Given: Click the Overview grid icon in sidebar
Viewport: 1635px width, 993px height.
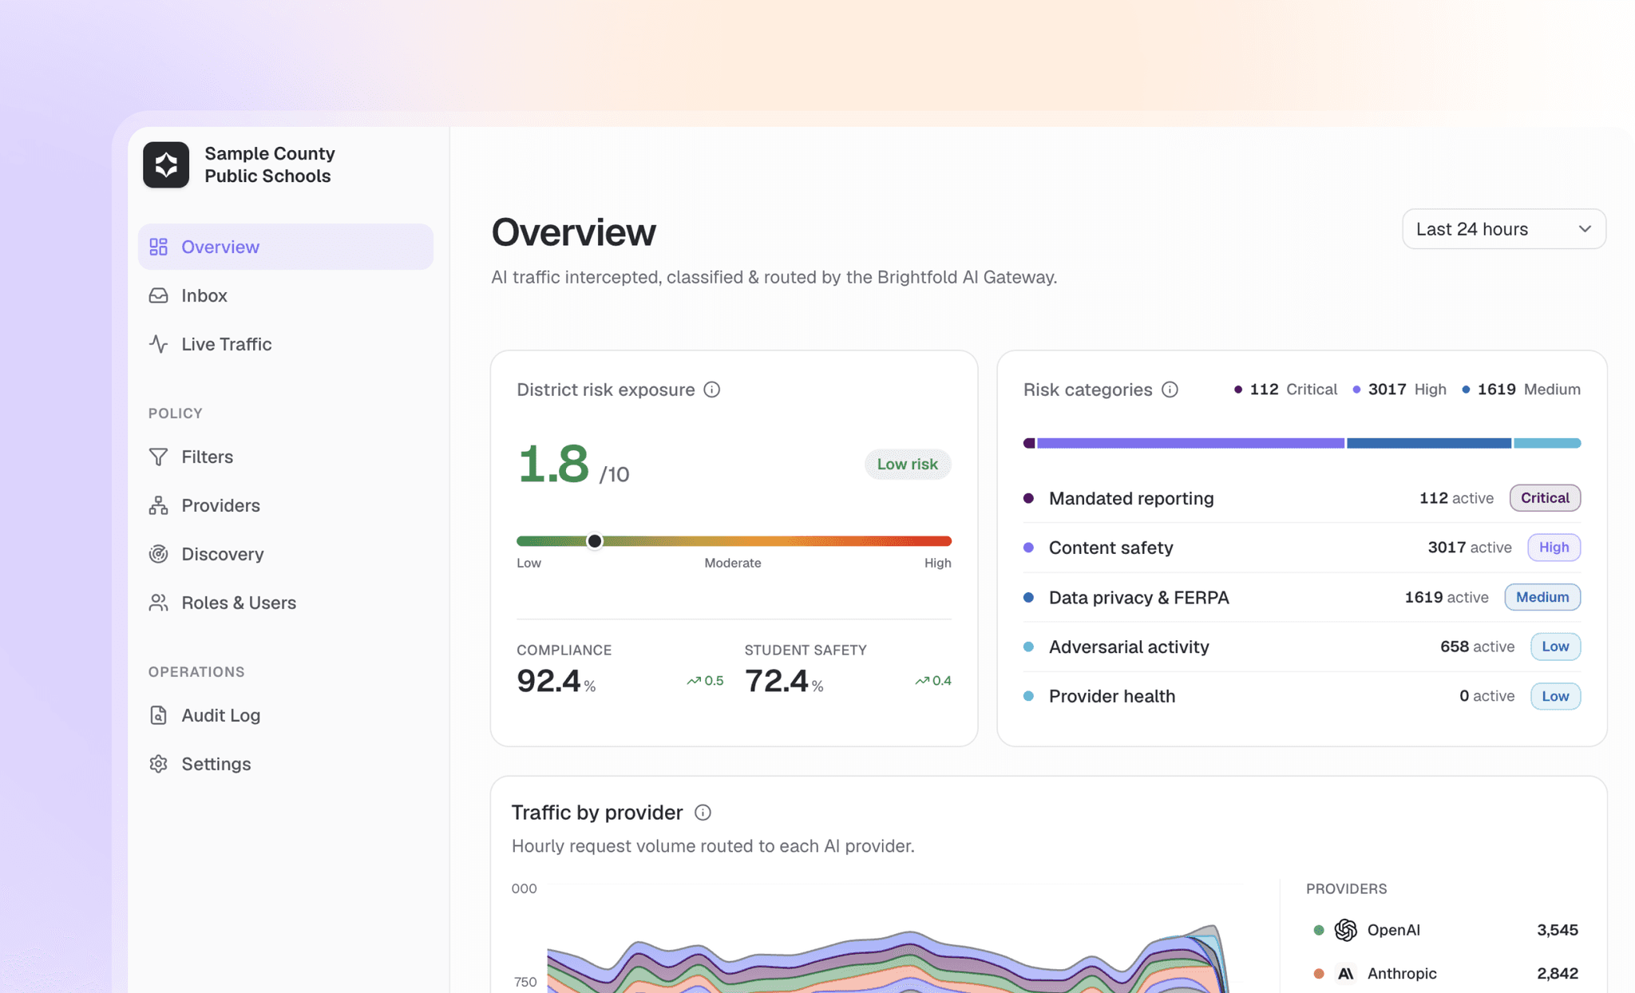Looking at the screenshot, I should click(x=158, y=247).
